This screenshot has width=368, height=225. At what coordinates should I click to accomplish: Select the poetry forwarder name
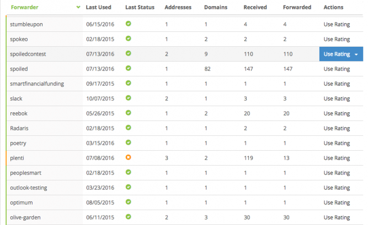[18, 143]
